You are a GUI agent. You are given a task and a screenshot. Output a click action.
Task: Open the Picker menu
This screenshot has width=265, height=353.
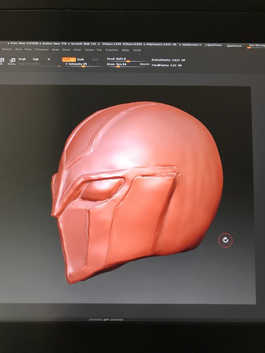pos(28,49)
